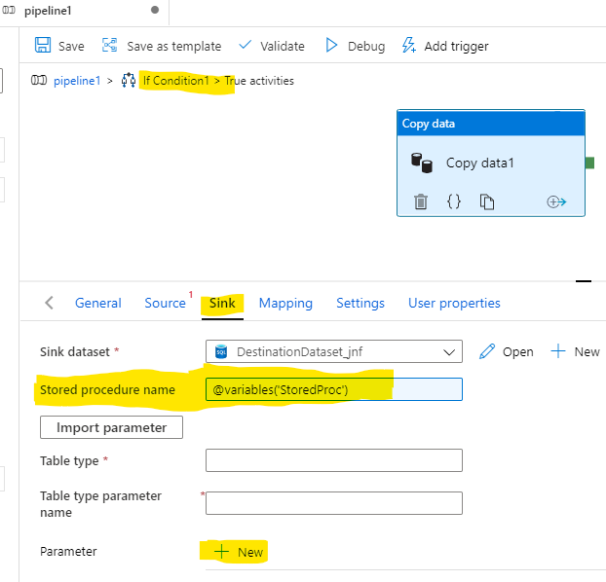Image resolution: width=606 pixels, height=582 pixels.
Task: Open the sink dataset via Open
Action: 518,351
